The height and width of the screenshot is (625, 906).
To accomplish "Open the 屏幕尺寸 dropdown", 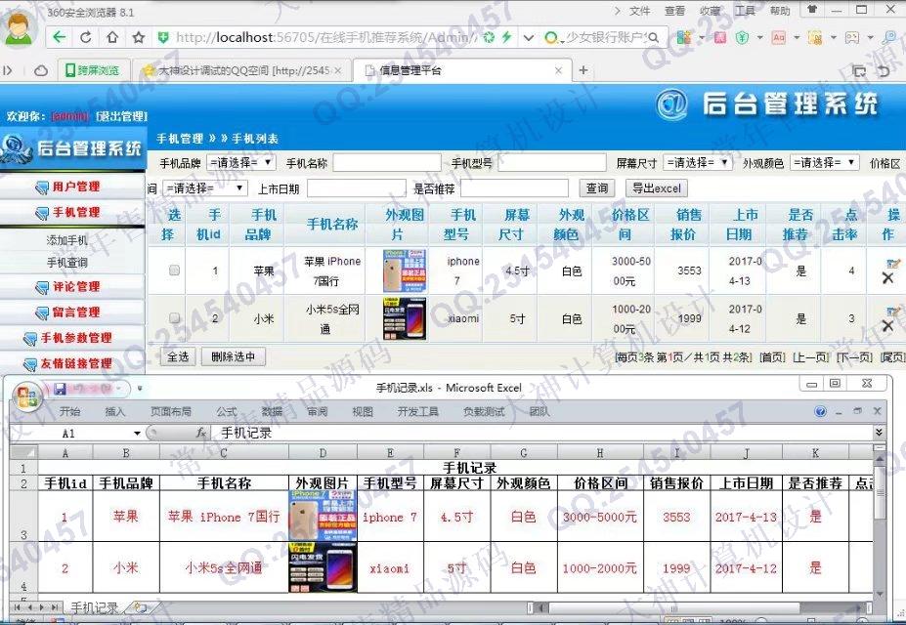I will pos(698,163).
